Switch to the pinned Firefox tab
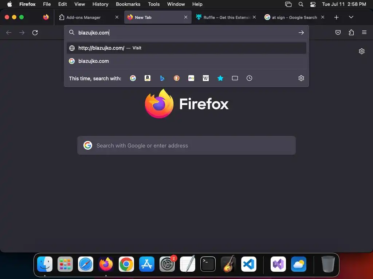The height and width of the screenshot is (279, 373). point(46,17)
